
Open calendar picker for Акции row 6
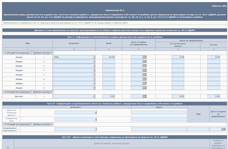(x=144, y=79)
